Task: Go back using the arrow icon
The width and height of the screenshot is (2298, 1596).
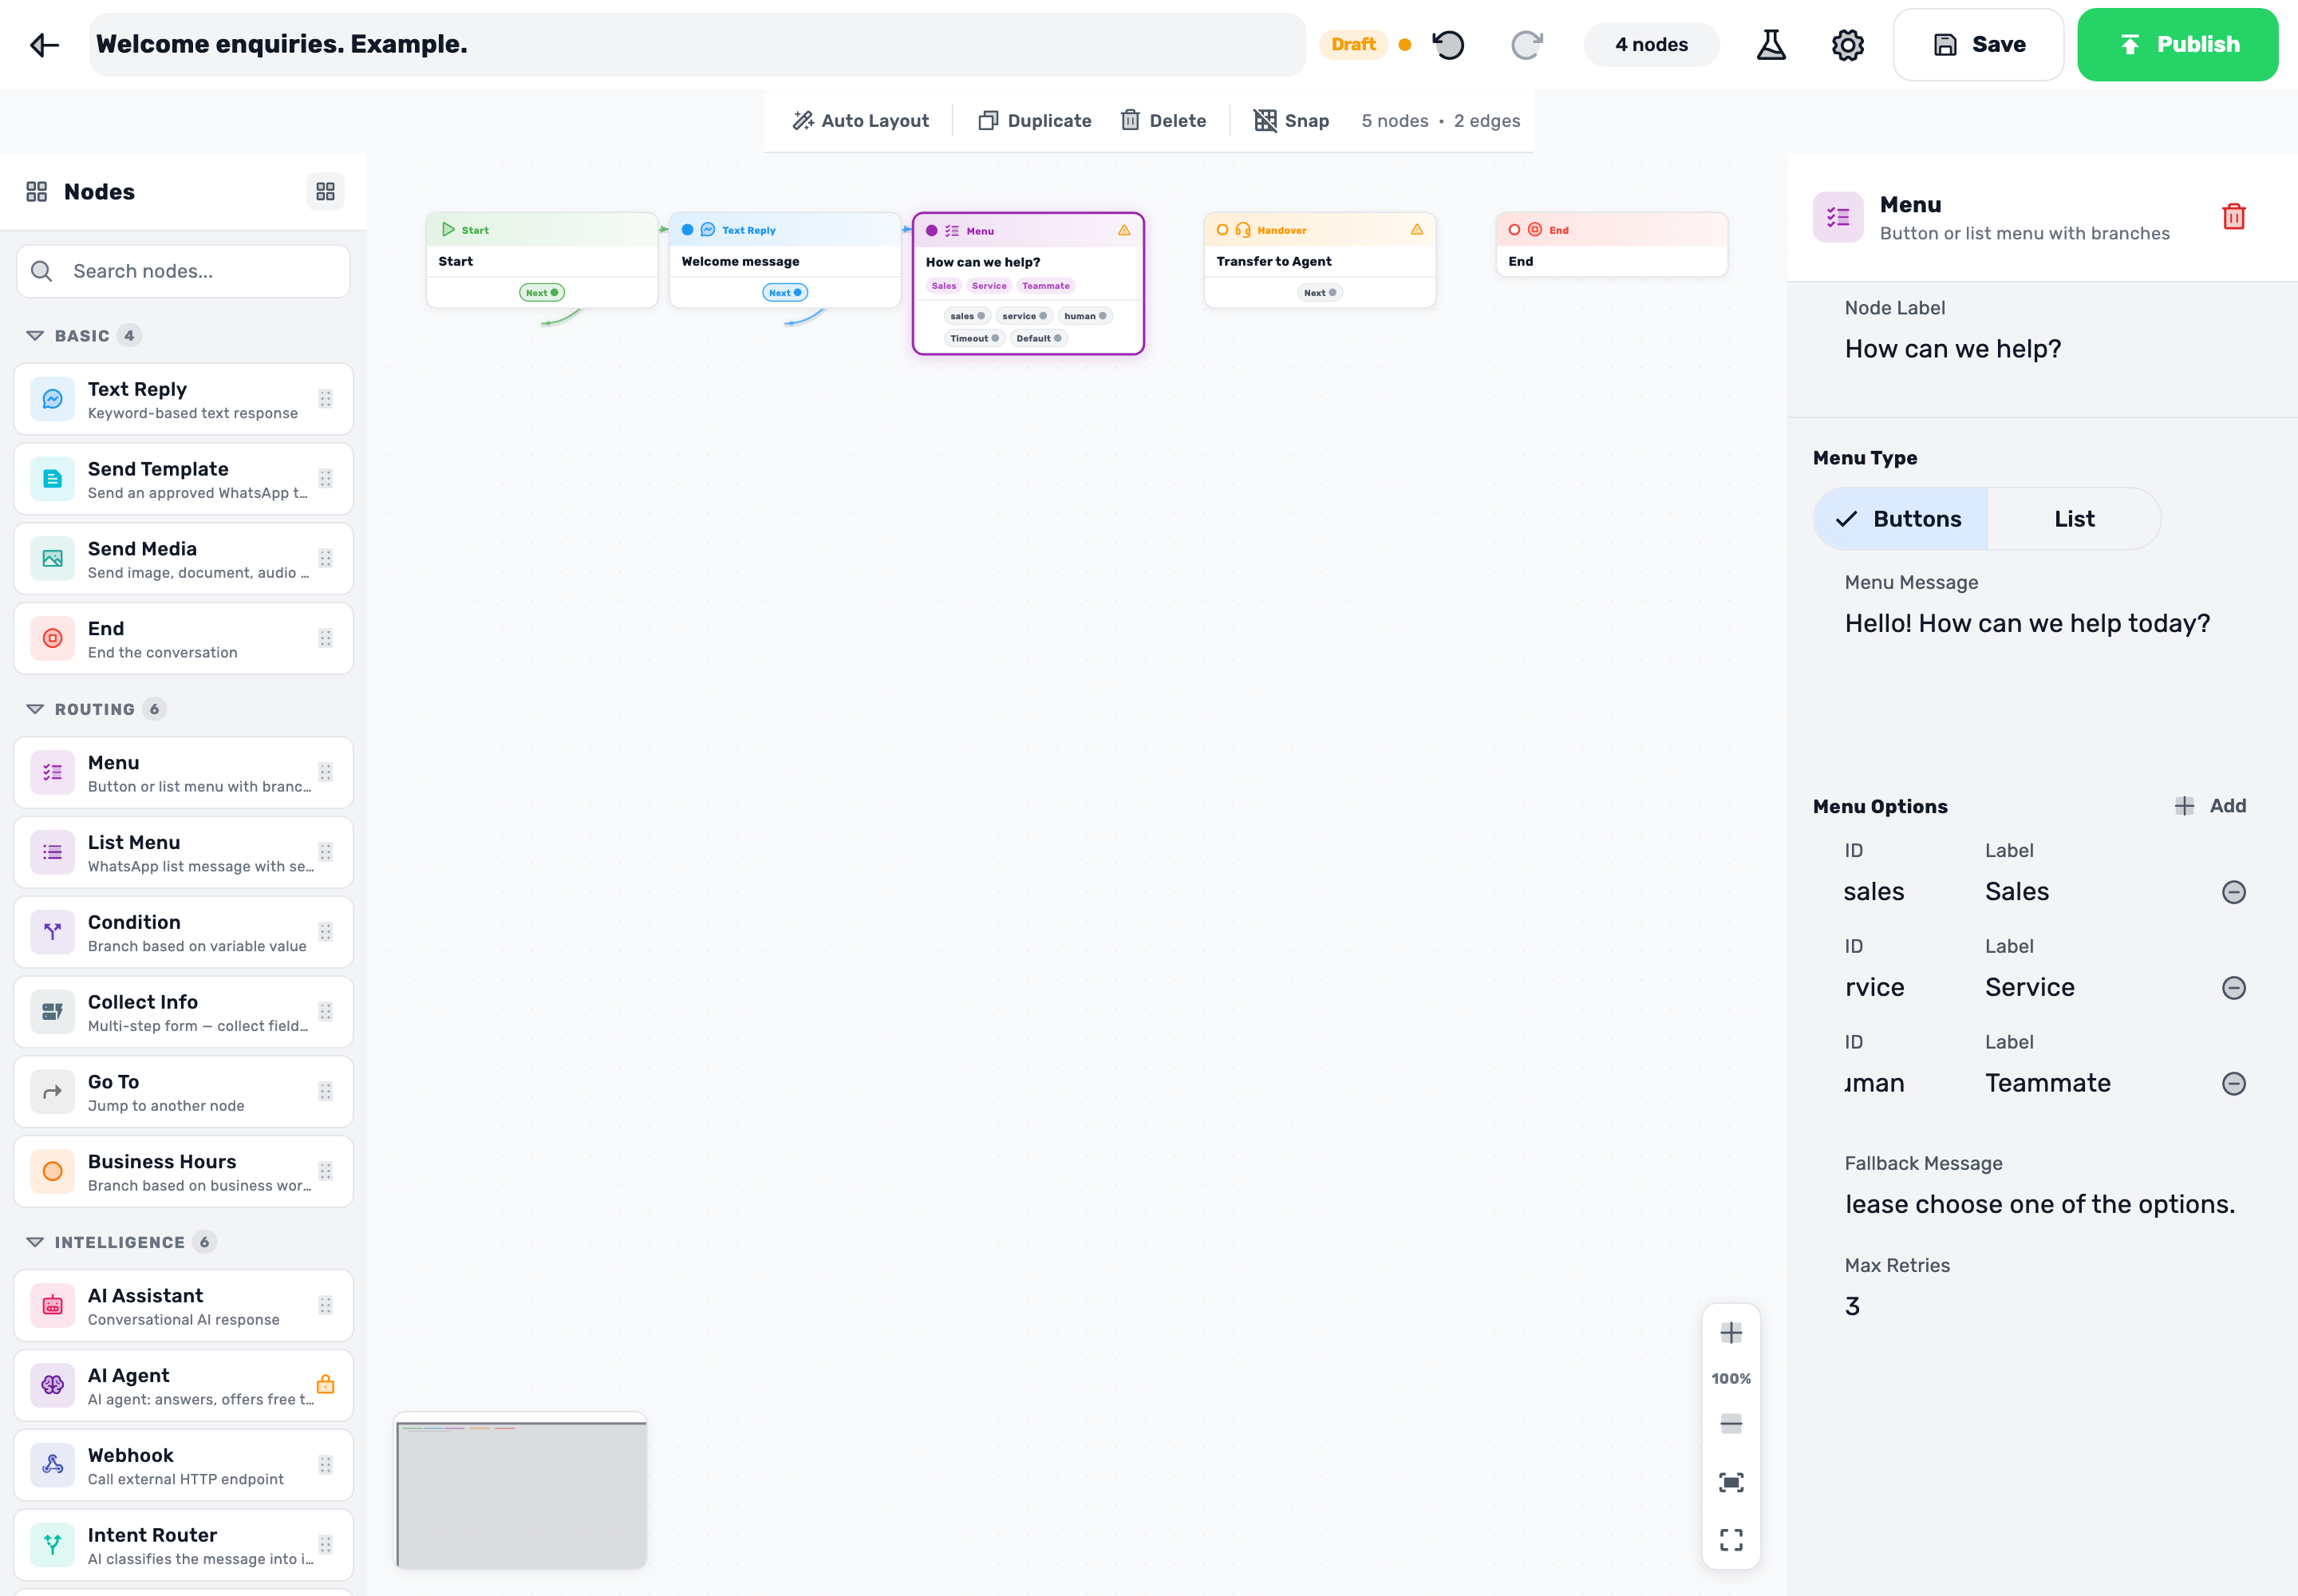Action: pyautogui.click(x=44, y=44)
